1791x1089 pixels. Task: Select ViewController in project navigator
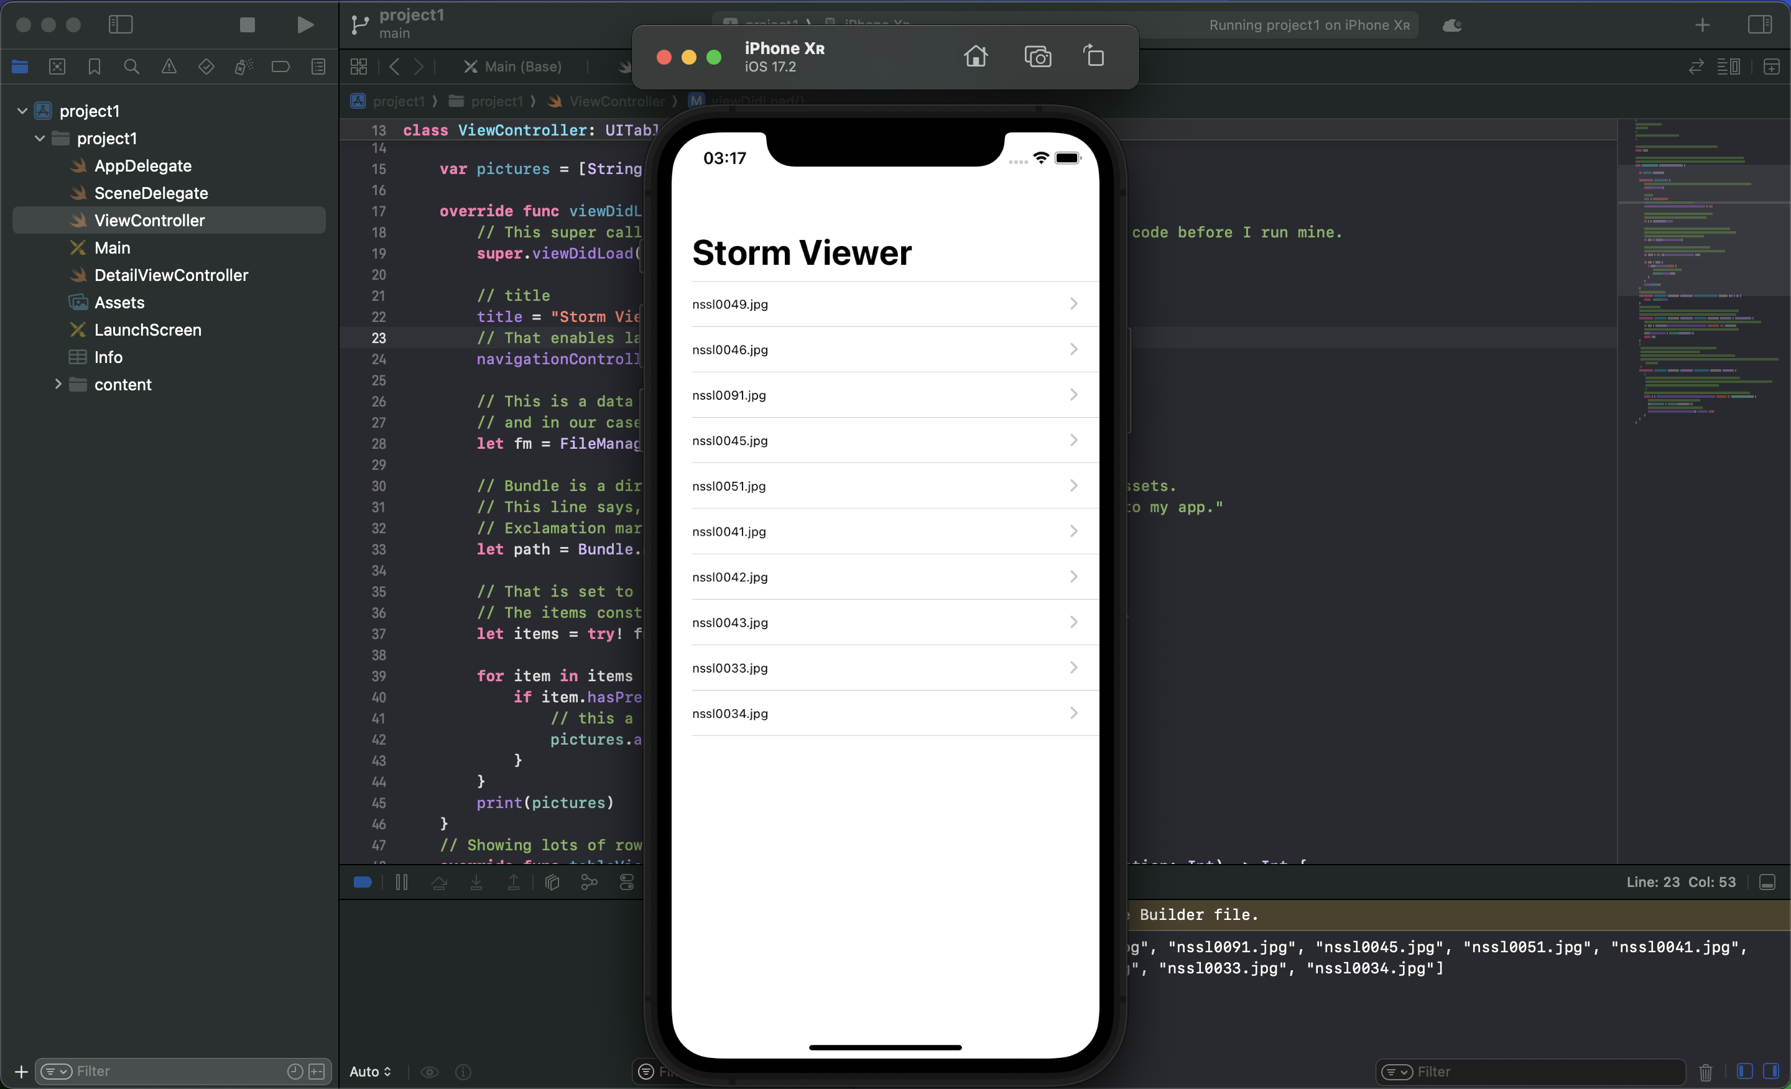coord(169,220)
